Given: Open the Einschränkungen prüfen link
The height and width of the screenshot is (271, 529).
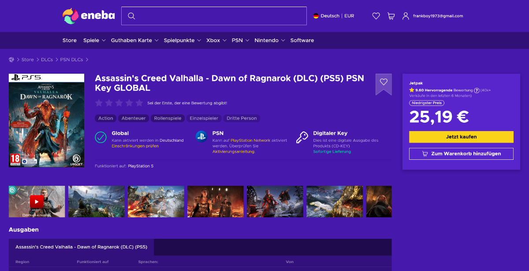Looking at the screenshot, I should (135, 146).
